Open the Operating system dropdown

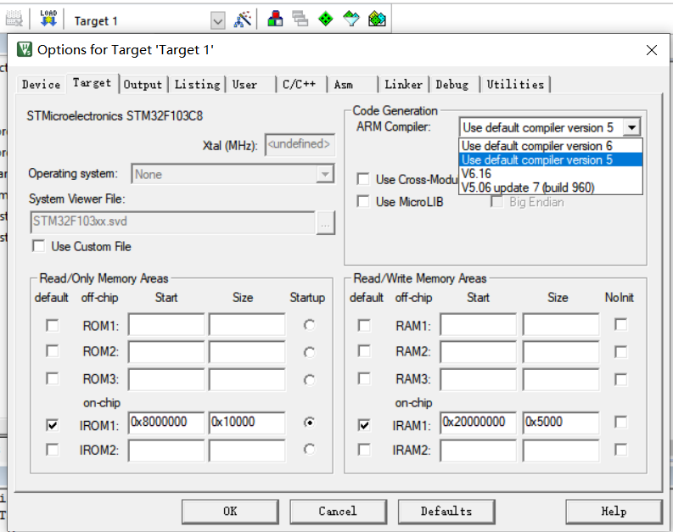coord(325,174)
